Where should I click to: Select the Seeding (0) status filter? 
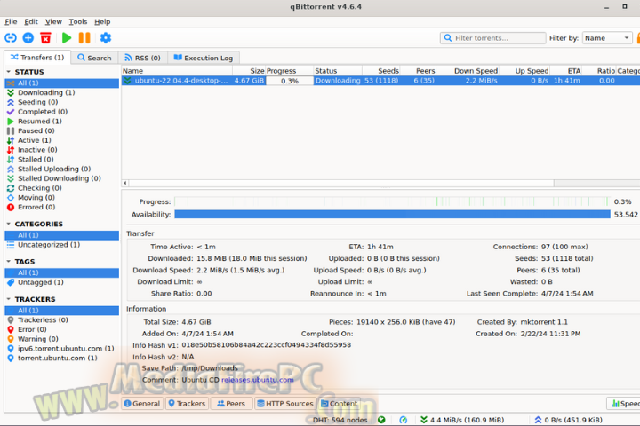[x=62, y=102]
